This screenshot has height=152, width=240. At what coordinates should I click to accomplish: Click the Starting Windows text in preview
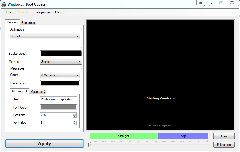click(160, 98)
